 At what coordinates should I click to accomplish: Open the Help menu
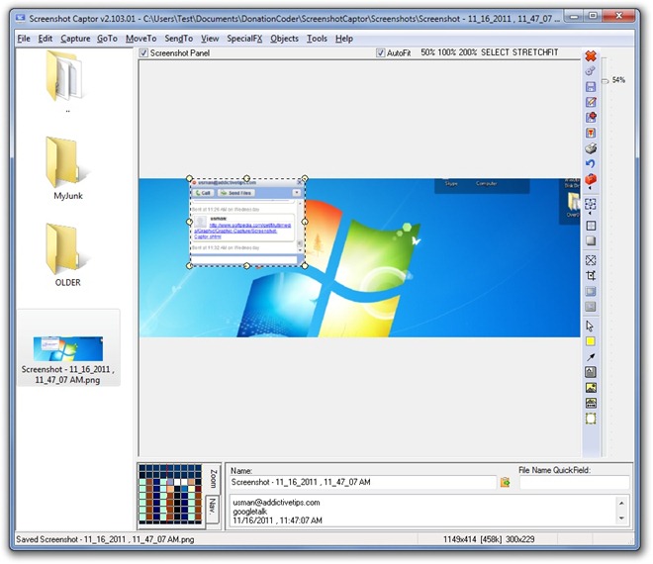[344, 39]
